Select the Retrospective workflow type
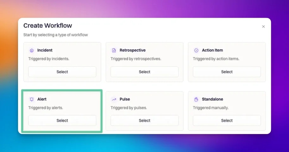289x152 pixels. [x=144, y=72]
